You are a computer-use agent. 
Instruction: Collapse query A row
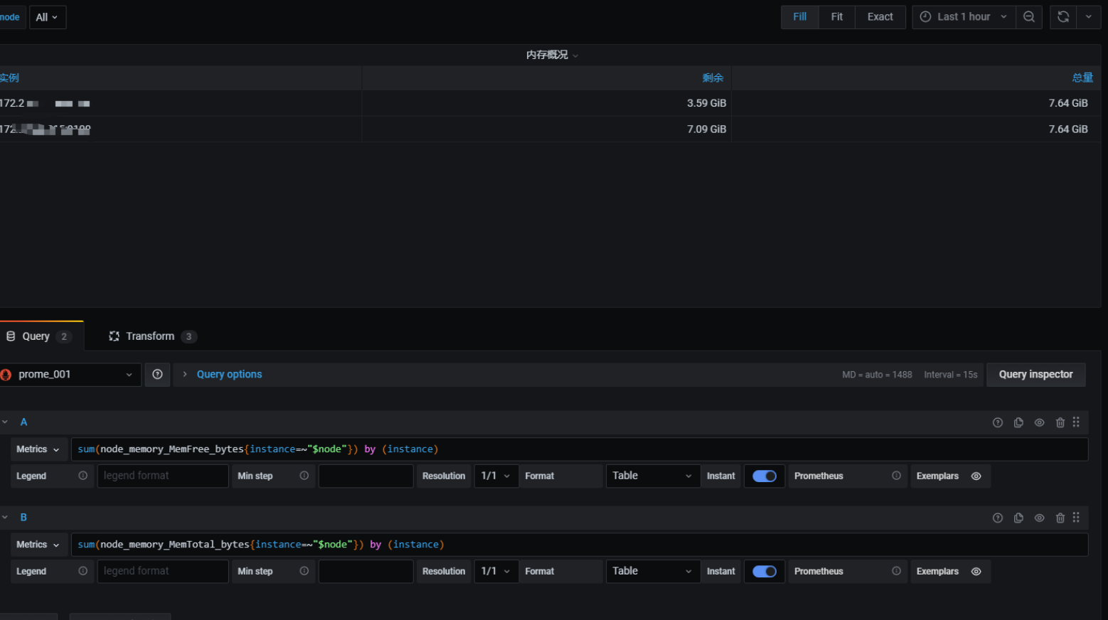[x=5, y=422]
